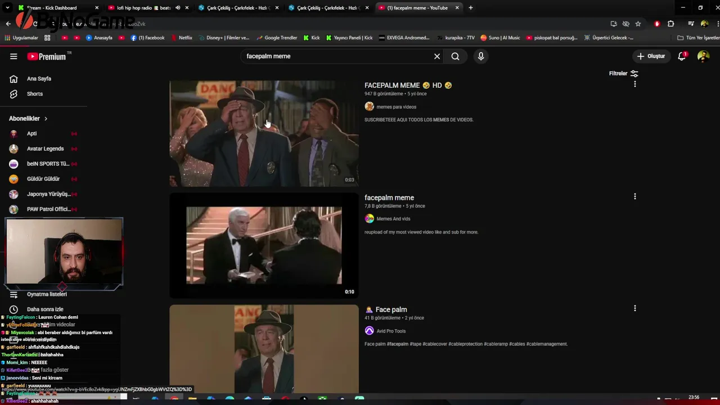Open the options menu for FACEPALM MEME HD

click(x=635, y=84)
